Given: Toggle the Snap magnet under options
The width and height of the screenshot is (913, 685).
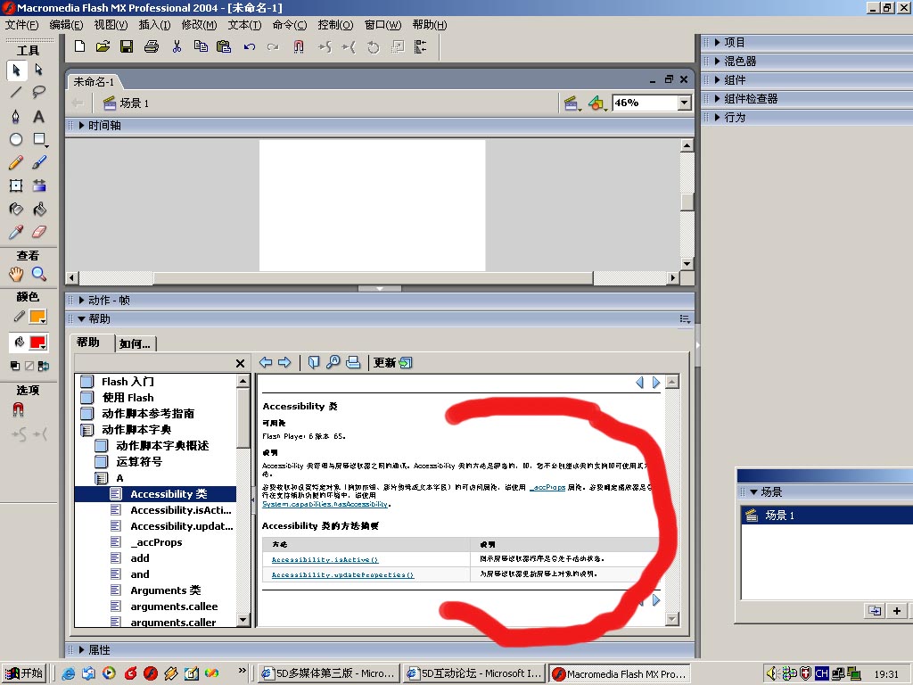Looking at the screenshot, I should tap(18, 410).
